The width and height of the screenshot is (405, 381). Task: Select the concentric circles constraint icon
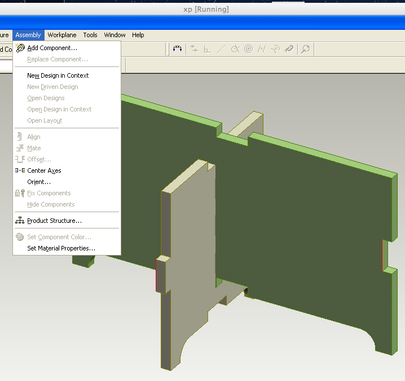(x=248, y=49)
